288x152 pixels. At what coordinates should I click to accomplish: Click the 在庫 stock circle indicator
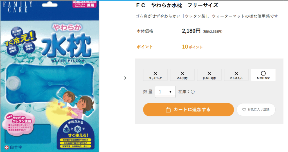point(193,92)
